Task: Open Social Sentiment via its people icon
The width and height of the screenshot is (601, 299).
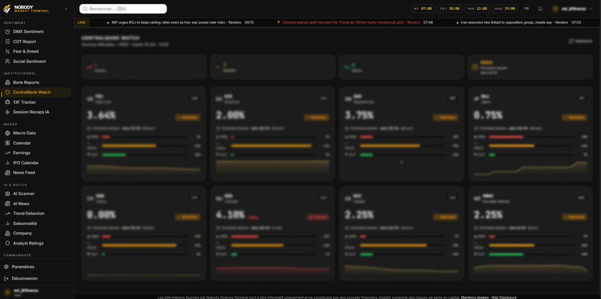Action: (8, 61)
